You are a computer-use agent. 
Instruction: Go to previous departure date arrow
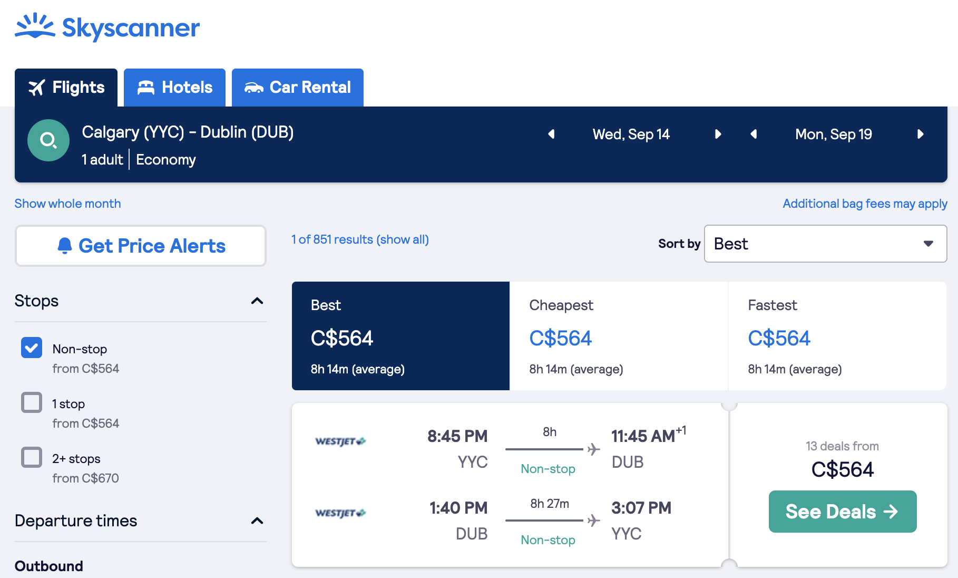coord(551,134)
